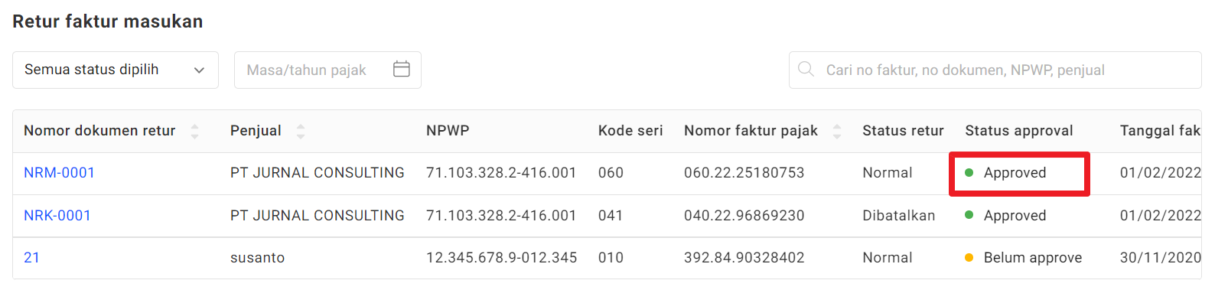The width and height of the screenshot is (1215, 290).
Task: Click chevron arrow of status filter
Action: pos(200,70)
